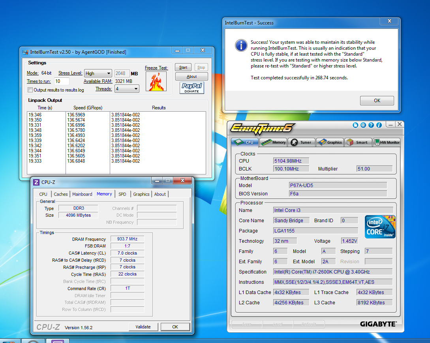This screenshot has height=343, width=430.
Task: Click the GIGABYTE logo in EasyTune6
Action: point(378,324)
